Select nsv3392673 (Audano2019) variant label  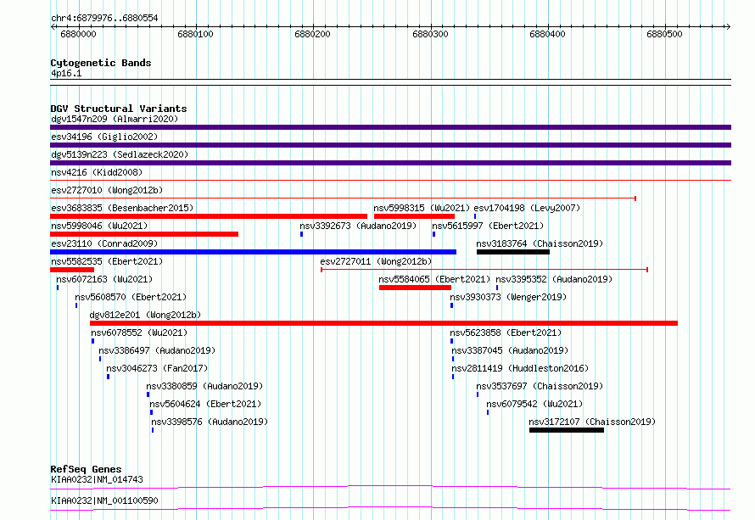click(358, 226)
